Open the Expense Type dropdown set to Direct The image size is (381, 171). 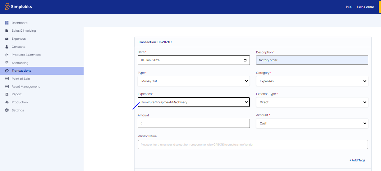click(312, 102)
